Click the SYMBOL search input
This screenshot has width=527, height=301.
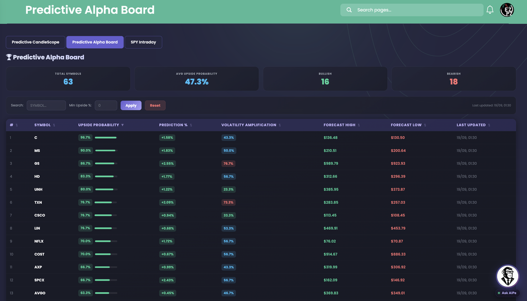click(x=46, y=105)
